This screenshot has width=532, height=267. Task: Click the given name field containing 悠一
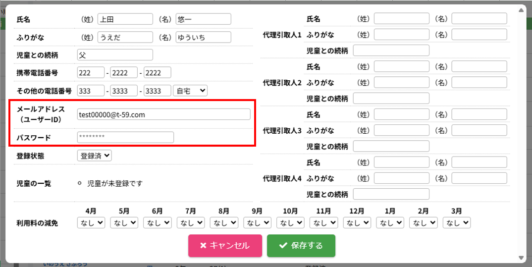[203, 19]
